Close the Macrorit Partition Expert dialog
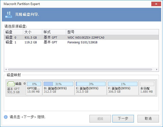Image resolution: width=163 pixels, height=127 pixels. pyautogui.click(x=156, y=4)
